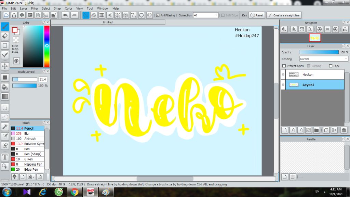Open the File menu
Image resolution: width=350 pixels, height=197 pixels.
tap(4, 8)
